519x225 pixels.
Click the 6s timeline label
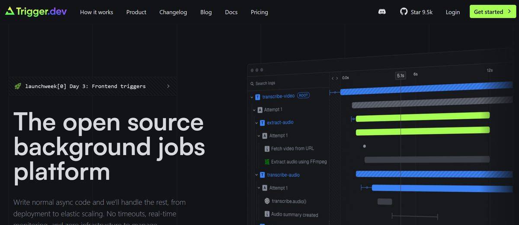point(416,74)
